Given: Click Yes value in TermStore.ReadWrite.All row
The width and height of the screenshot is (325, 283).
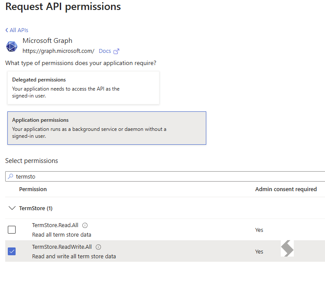Looking at the screenshot, I should [x=259, y=251].
